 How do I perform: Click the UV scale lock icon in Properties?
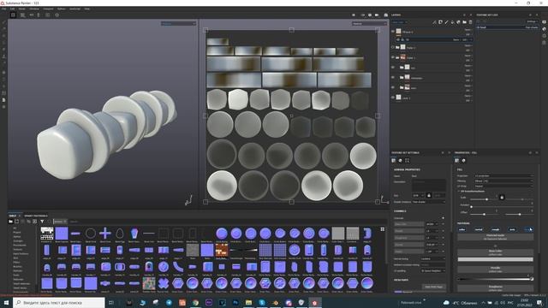coord(502,198)
